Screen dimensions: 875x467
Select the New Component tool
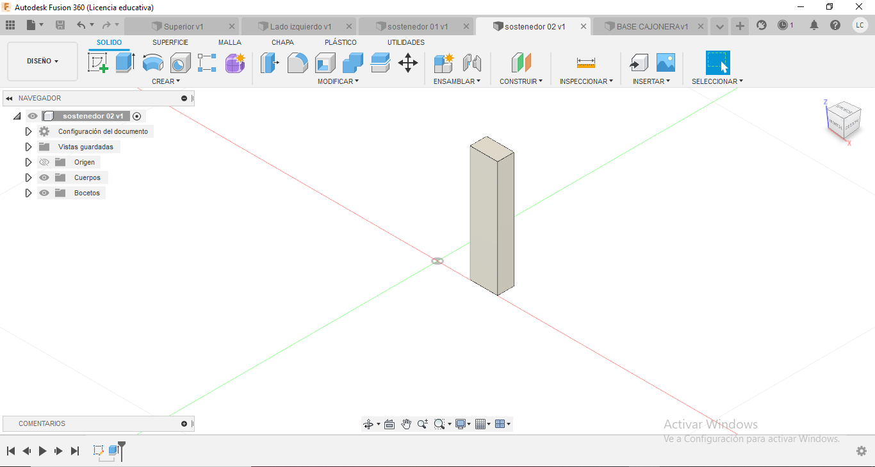443,63
